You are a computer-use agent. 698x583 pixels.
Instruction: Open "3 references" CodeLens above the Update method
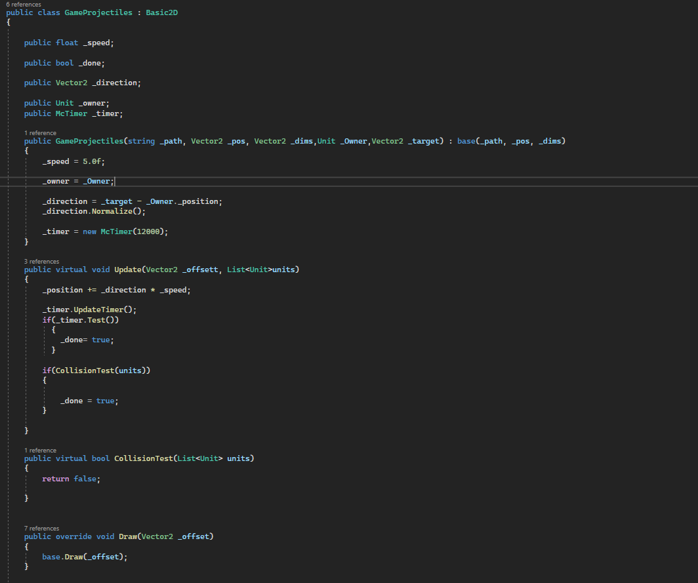point(41,262)
